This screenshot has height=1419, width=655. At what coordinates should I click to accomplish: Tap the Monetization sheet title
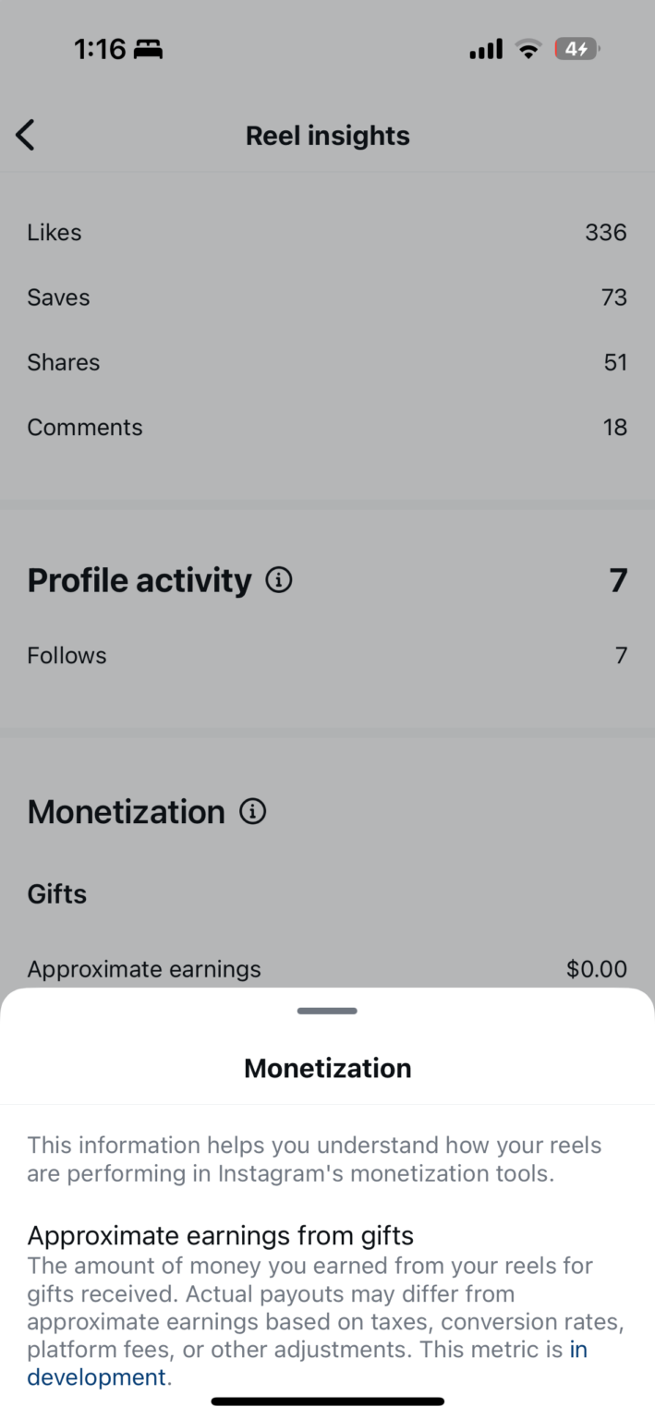click(x=327, y=1068)
